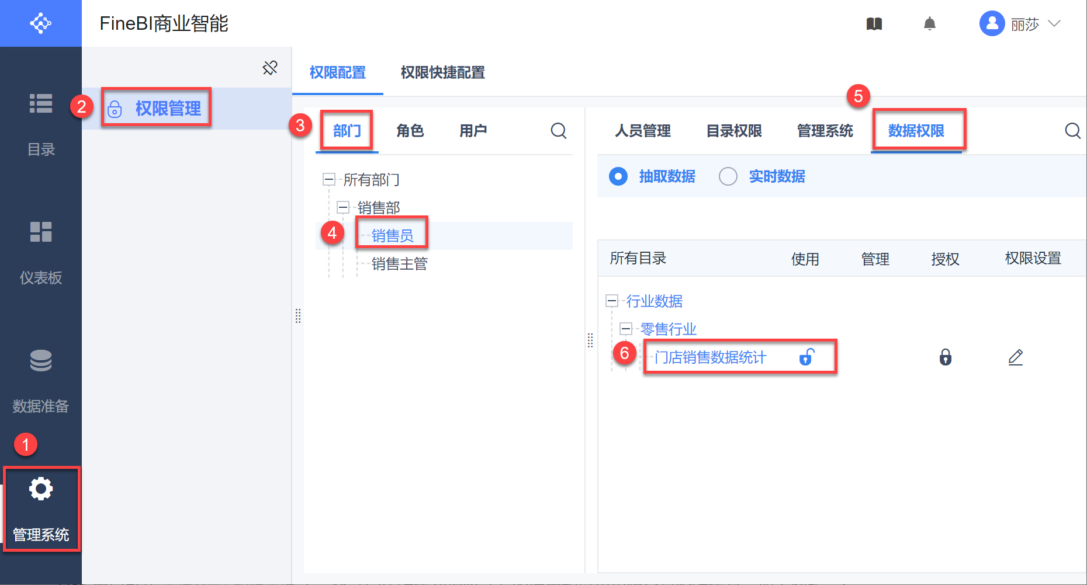The width and height of the screenshot is (1087, 585).
Task: Open the notifications bell
Action: pyautogui.click(x=929, y=24)
